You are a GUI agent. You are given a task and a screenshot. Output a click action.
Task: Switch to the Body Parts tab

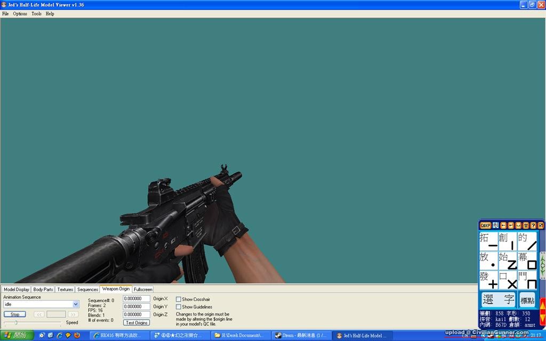click(x=43, y=289)
